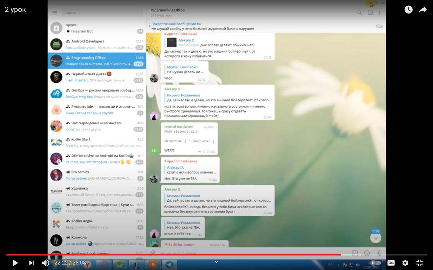Click the 'Programming Offtop' chat header title

click(168, 10)
